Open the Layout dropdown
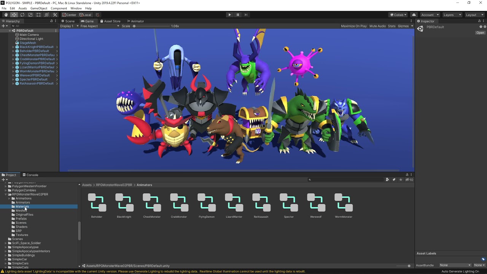Screen dimensions: 487x274 [x=474, y=15]
